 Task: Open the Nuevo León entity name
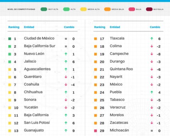(x=34, y=54)
